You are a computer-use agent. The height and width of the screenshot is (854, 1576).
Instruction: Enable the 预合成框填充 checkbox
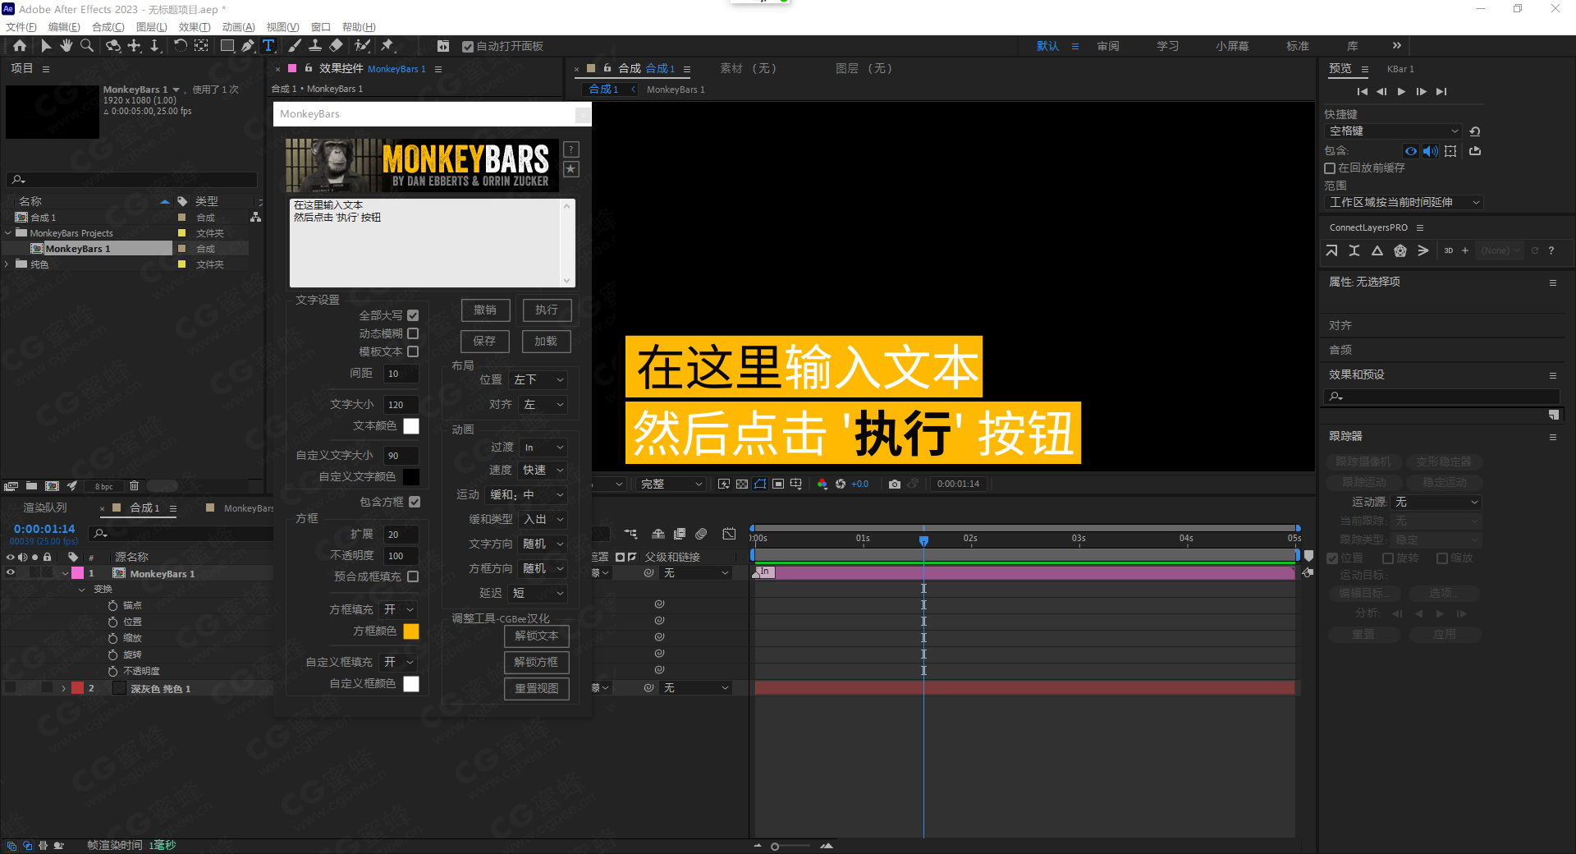point(413,576)
